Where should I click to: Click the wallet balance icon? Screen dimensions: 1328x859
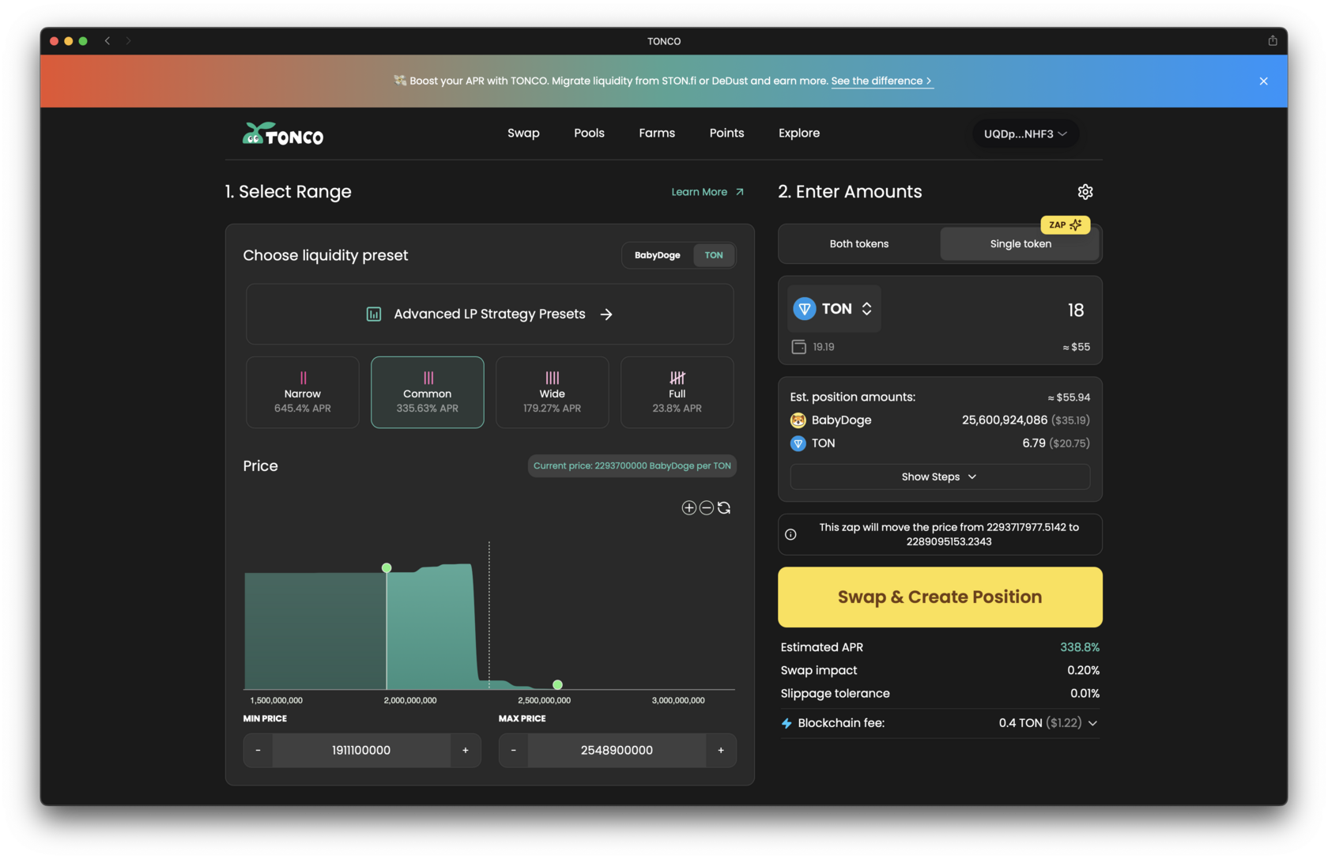coord(799,347)
